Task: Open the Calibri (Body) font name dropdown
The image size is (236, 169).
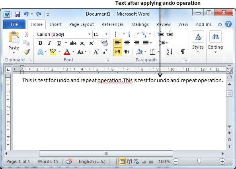Action: 89,34
